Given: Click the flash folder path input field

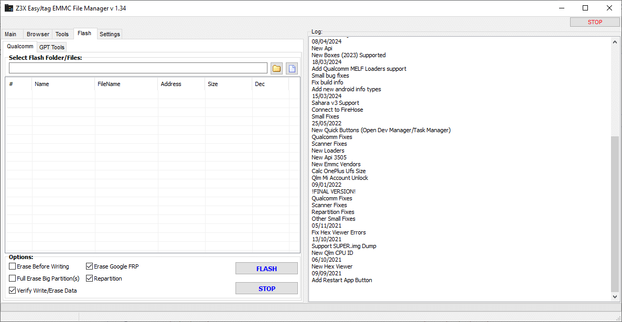Looking at the screenshot, I should (x=138, y=68).
